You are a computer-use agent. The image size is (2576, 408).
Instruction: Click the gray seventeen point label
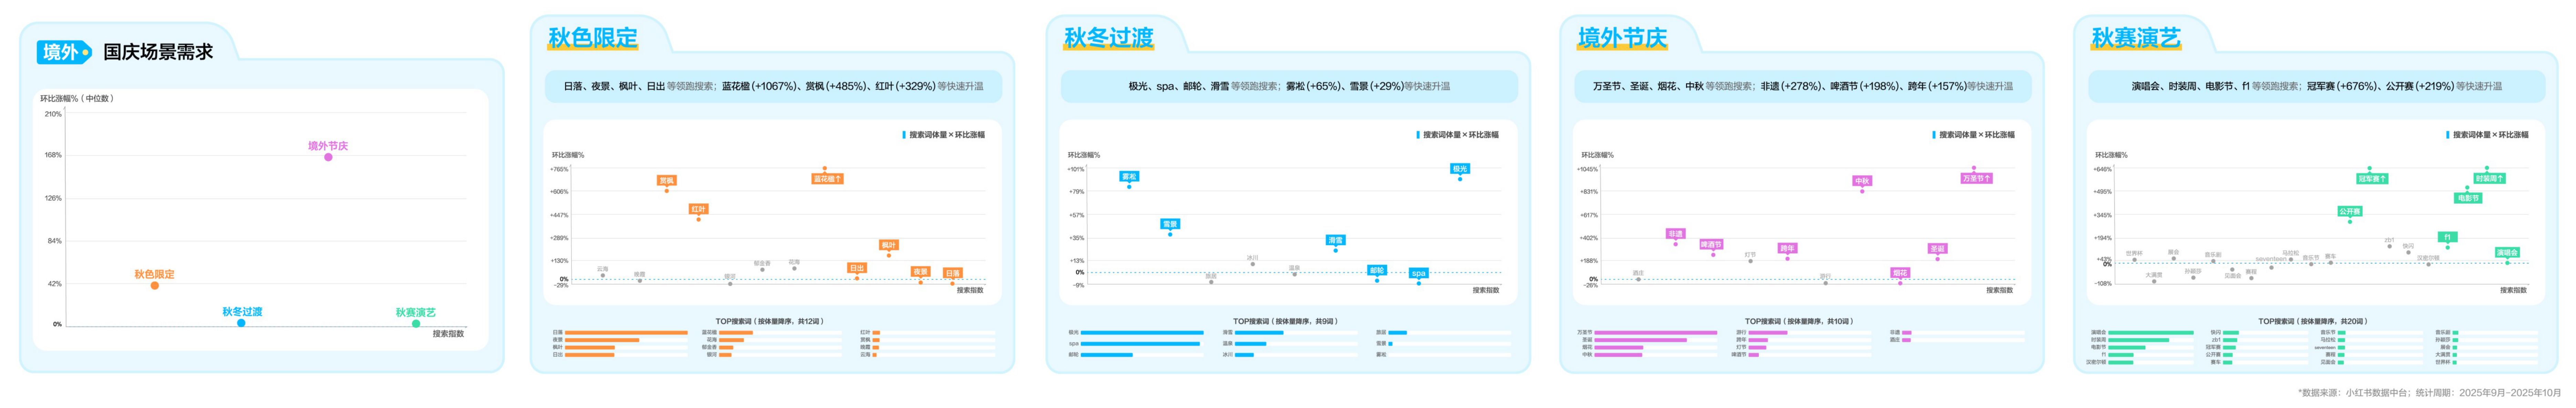2271,259
